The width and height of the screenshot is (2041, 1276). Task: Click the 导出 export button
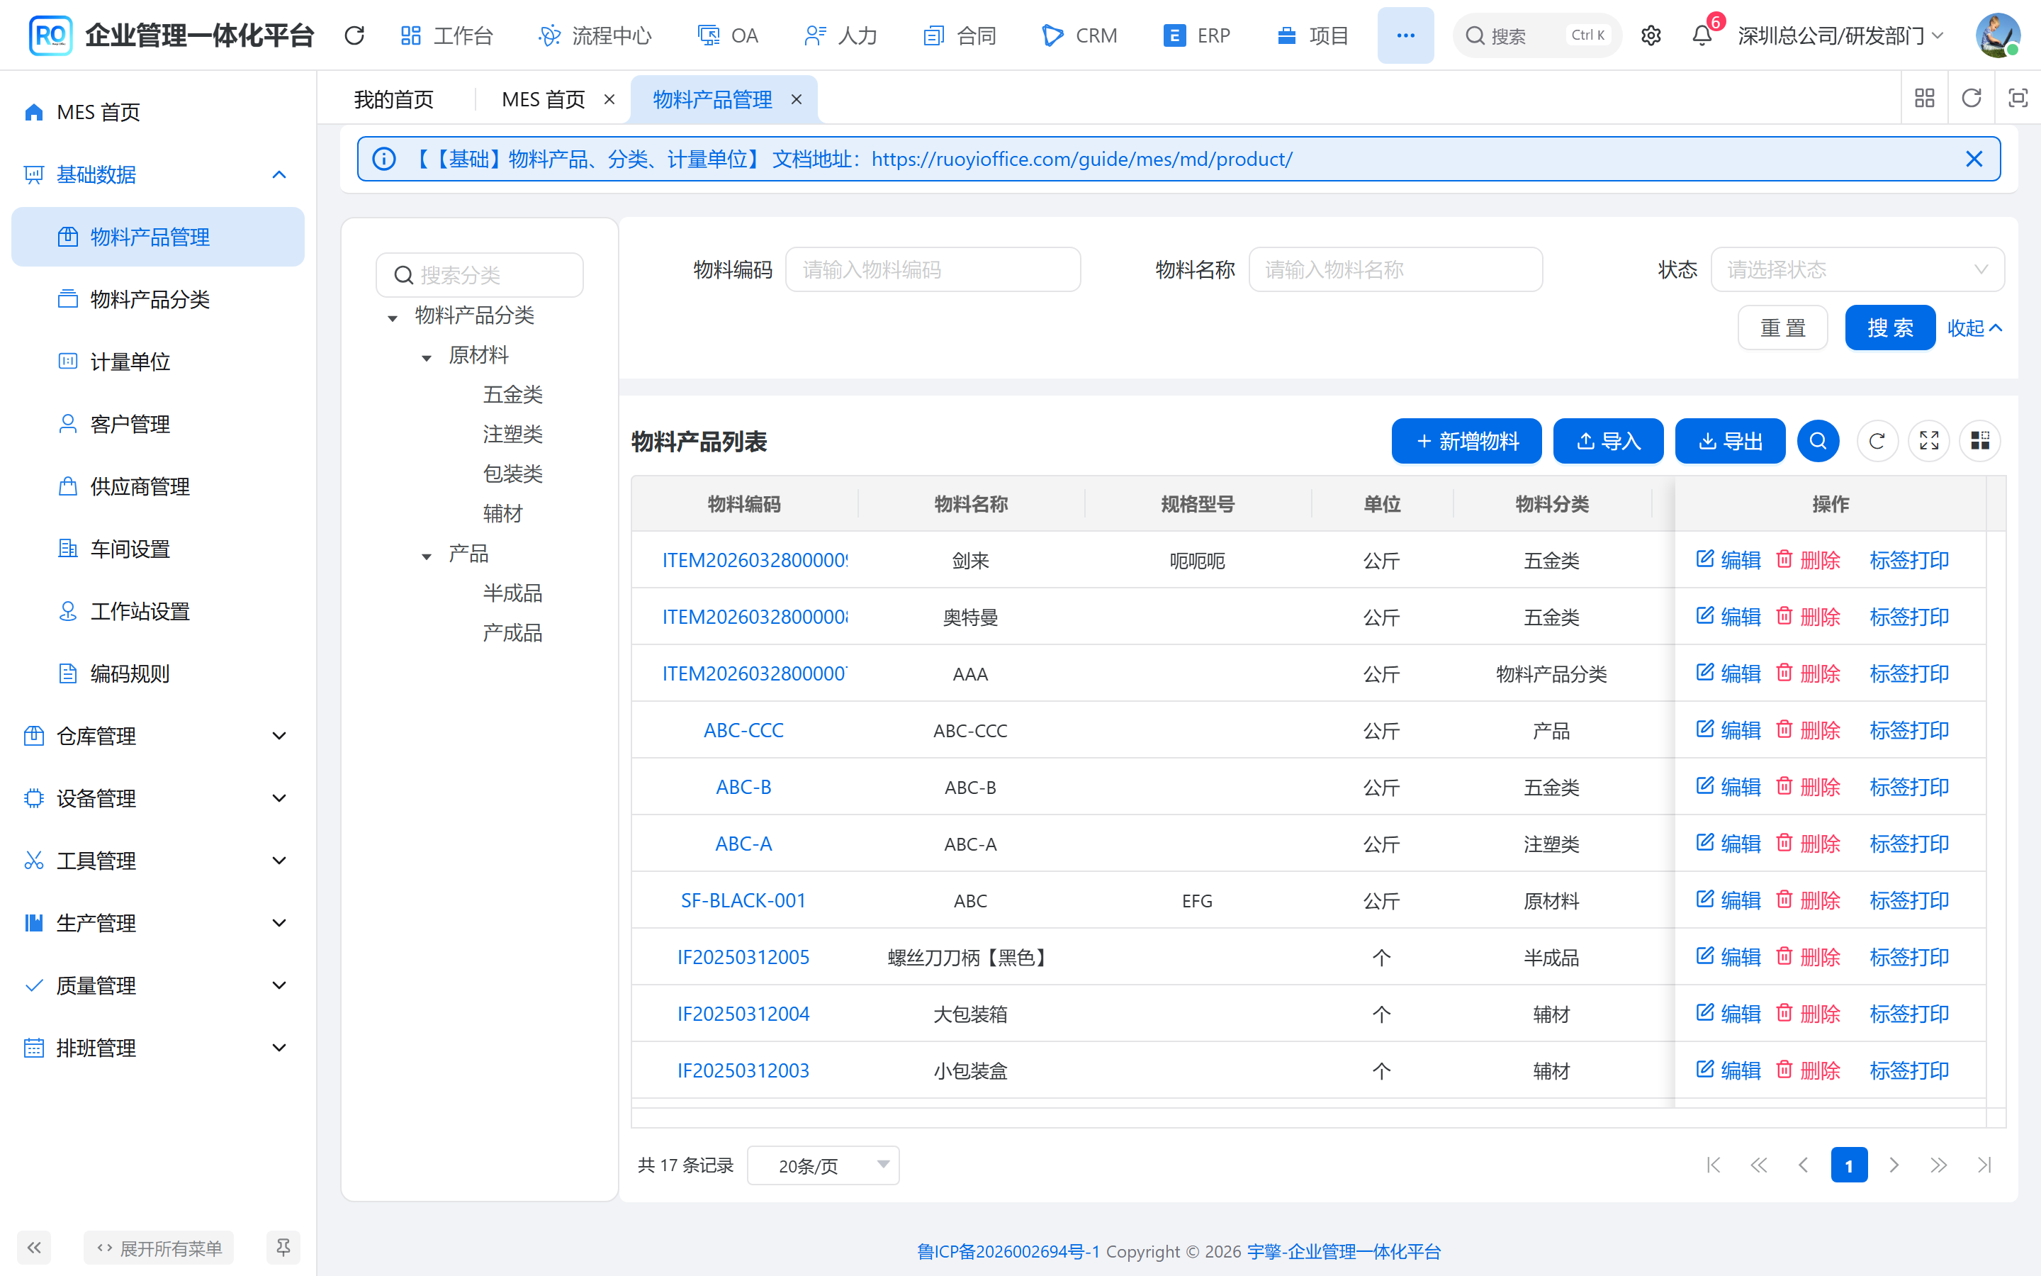click(1730, 442)
